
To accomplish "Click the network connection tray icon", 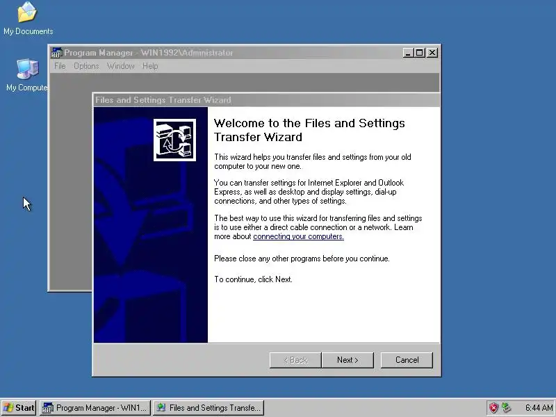I will point(507,408).
